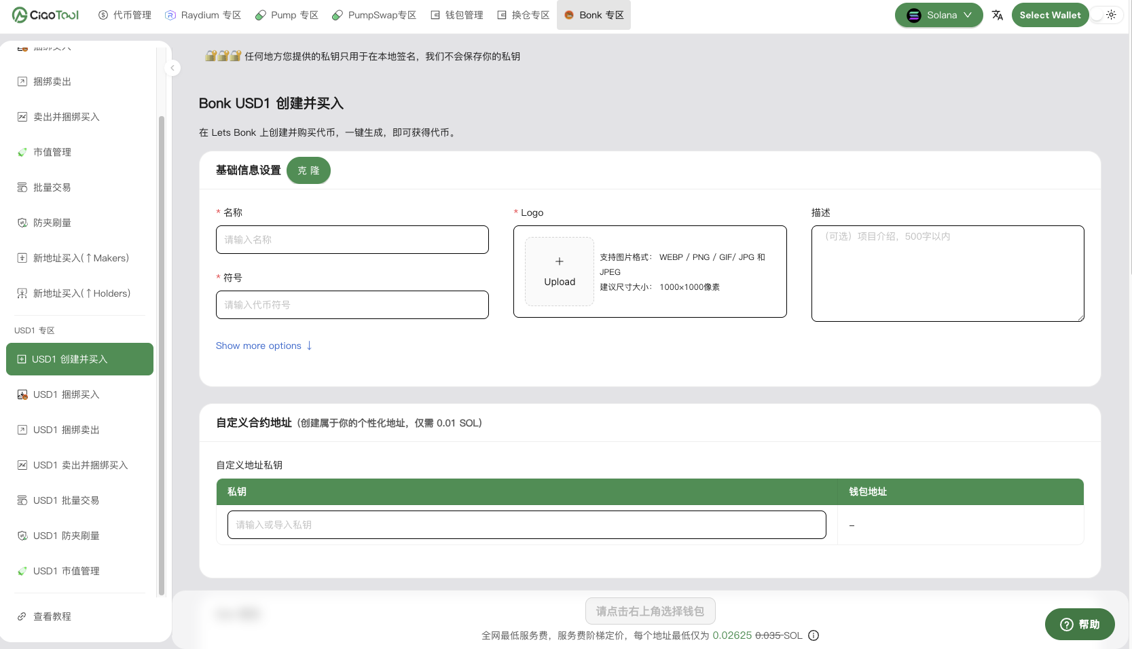The width and height of the screenshot is (1132, 649).
Task: Collapse the sidebar with the chevron
Action: click(172, 68)
